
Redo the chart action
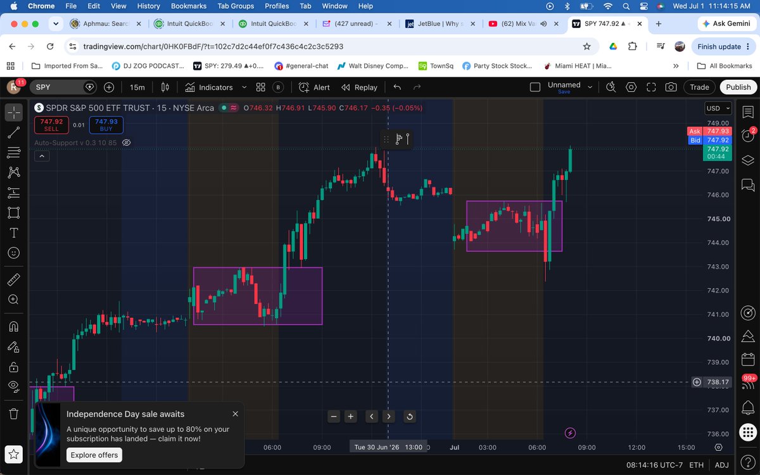(x=417, y=87)
